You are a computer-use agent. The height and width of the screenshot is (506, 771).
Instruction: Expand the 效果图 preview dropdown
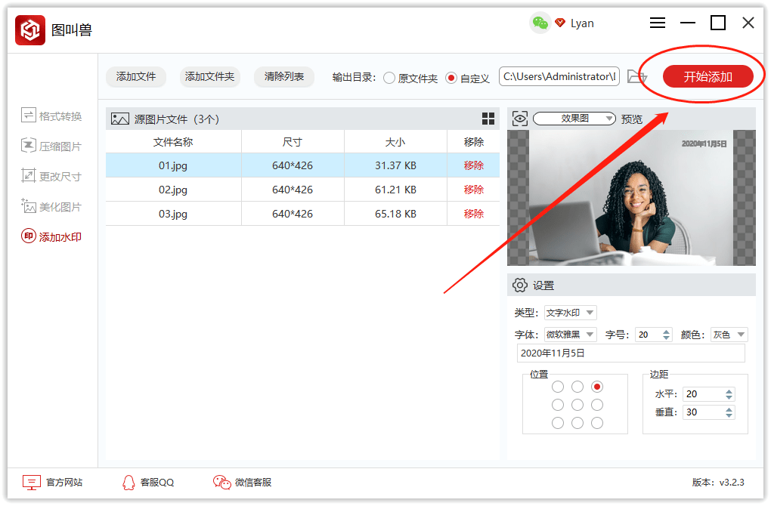point(574,119)
